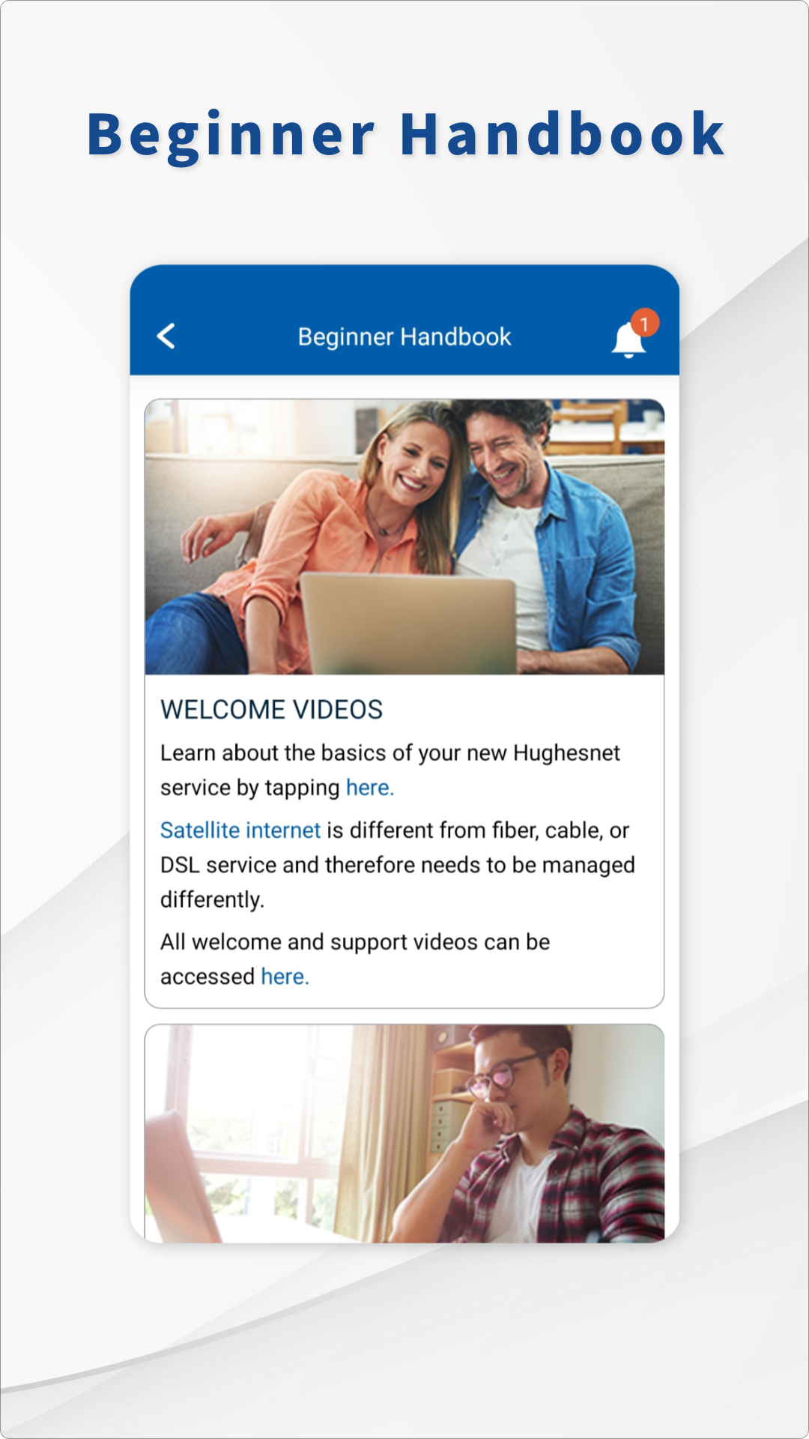Open the Satellite internet link
The width and height of the screenshot is (809, 1439).
coord(240,830)
